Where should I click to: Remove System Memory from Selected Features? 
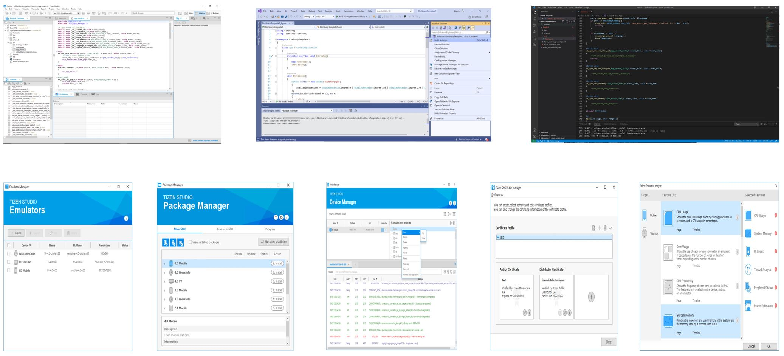point(776,233)
